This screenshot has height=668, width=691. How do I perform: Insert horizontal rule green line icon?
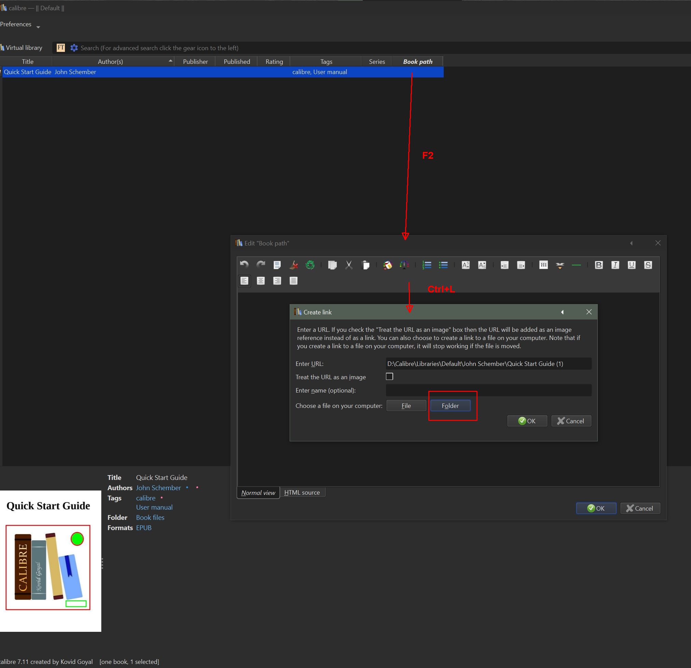577,265
